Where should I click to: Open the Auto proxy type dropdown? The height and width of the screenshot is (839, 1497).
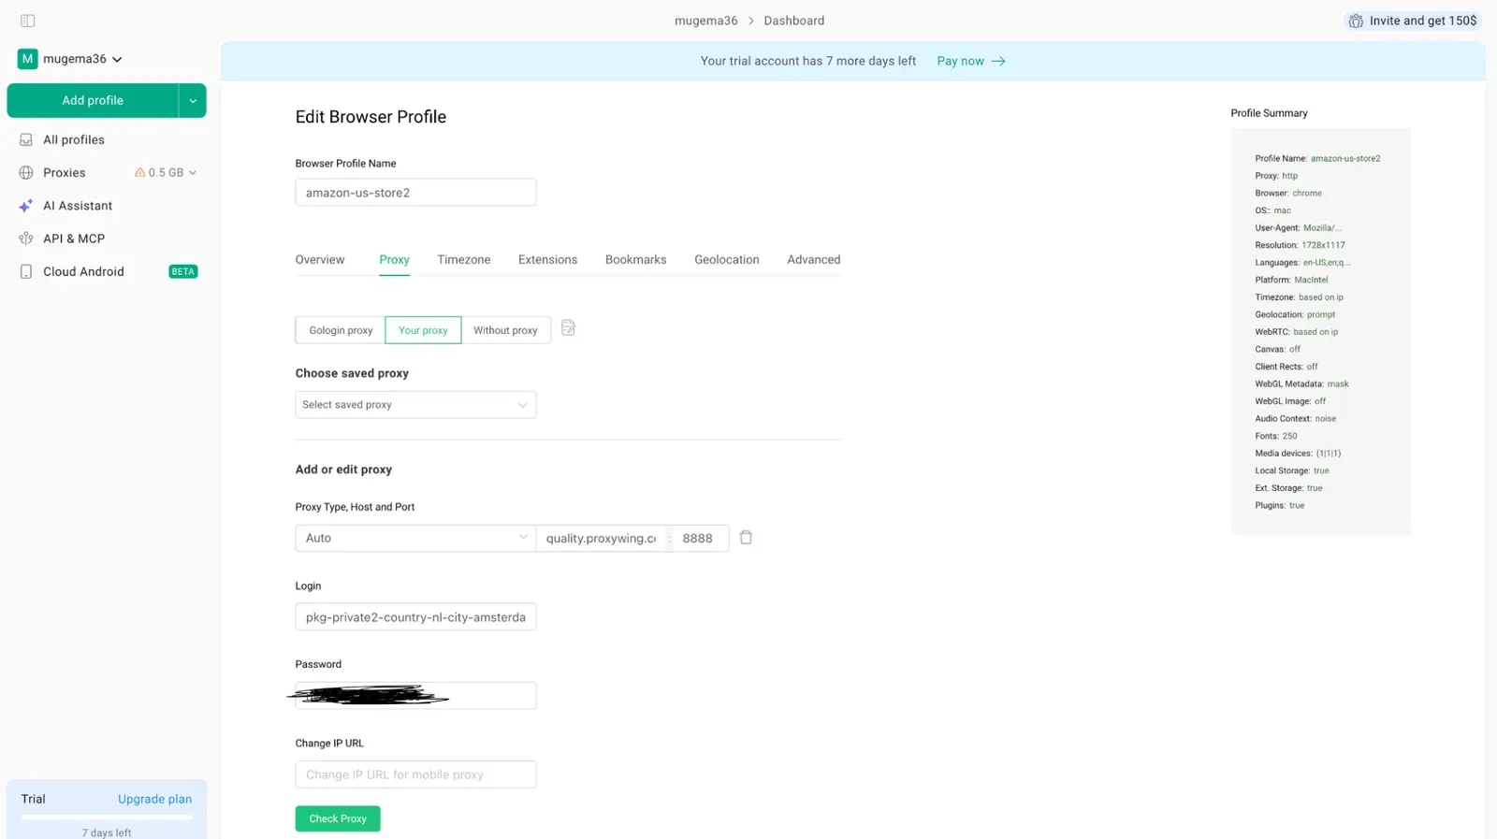pyautogui.click(x=415, y=538)
